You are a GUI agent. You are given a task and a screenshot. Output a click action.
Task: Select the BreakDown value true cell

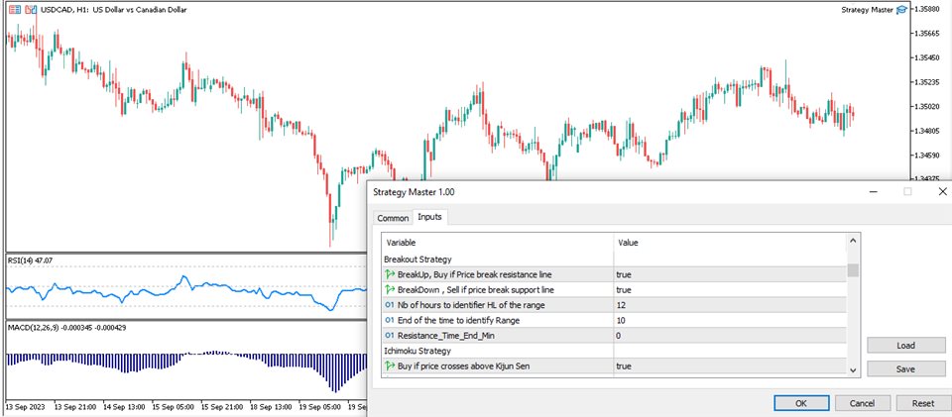pos(730,289)
